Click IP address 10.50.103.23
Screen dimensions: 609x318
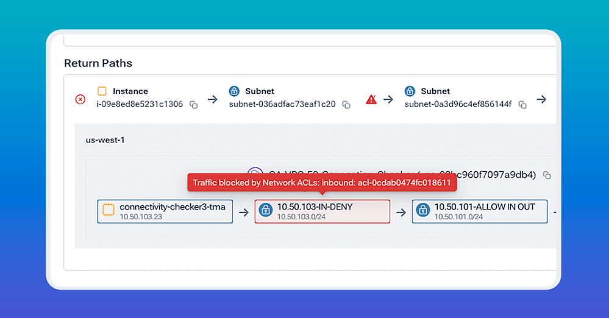tap(141, 217)
